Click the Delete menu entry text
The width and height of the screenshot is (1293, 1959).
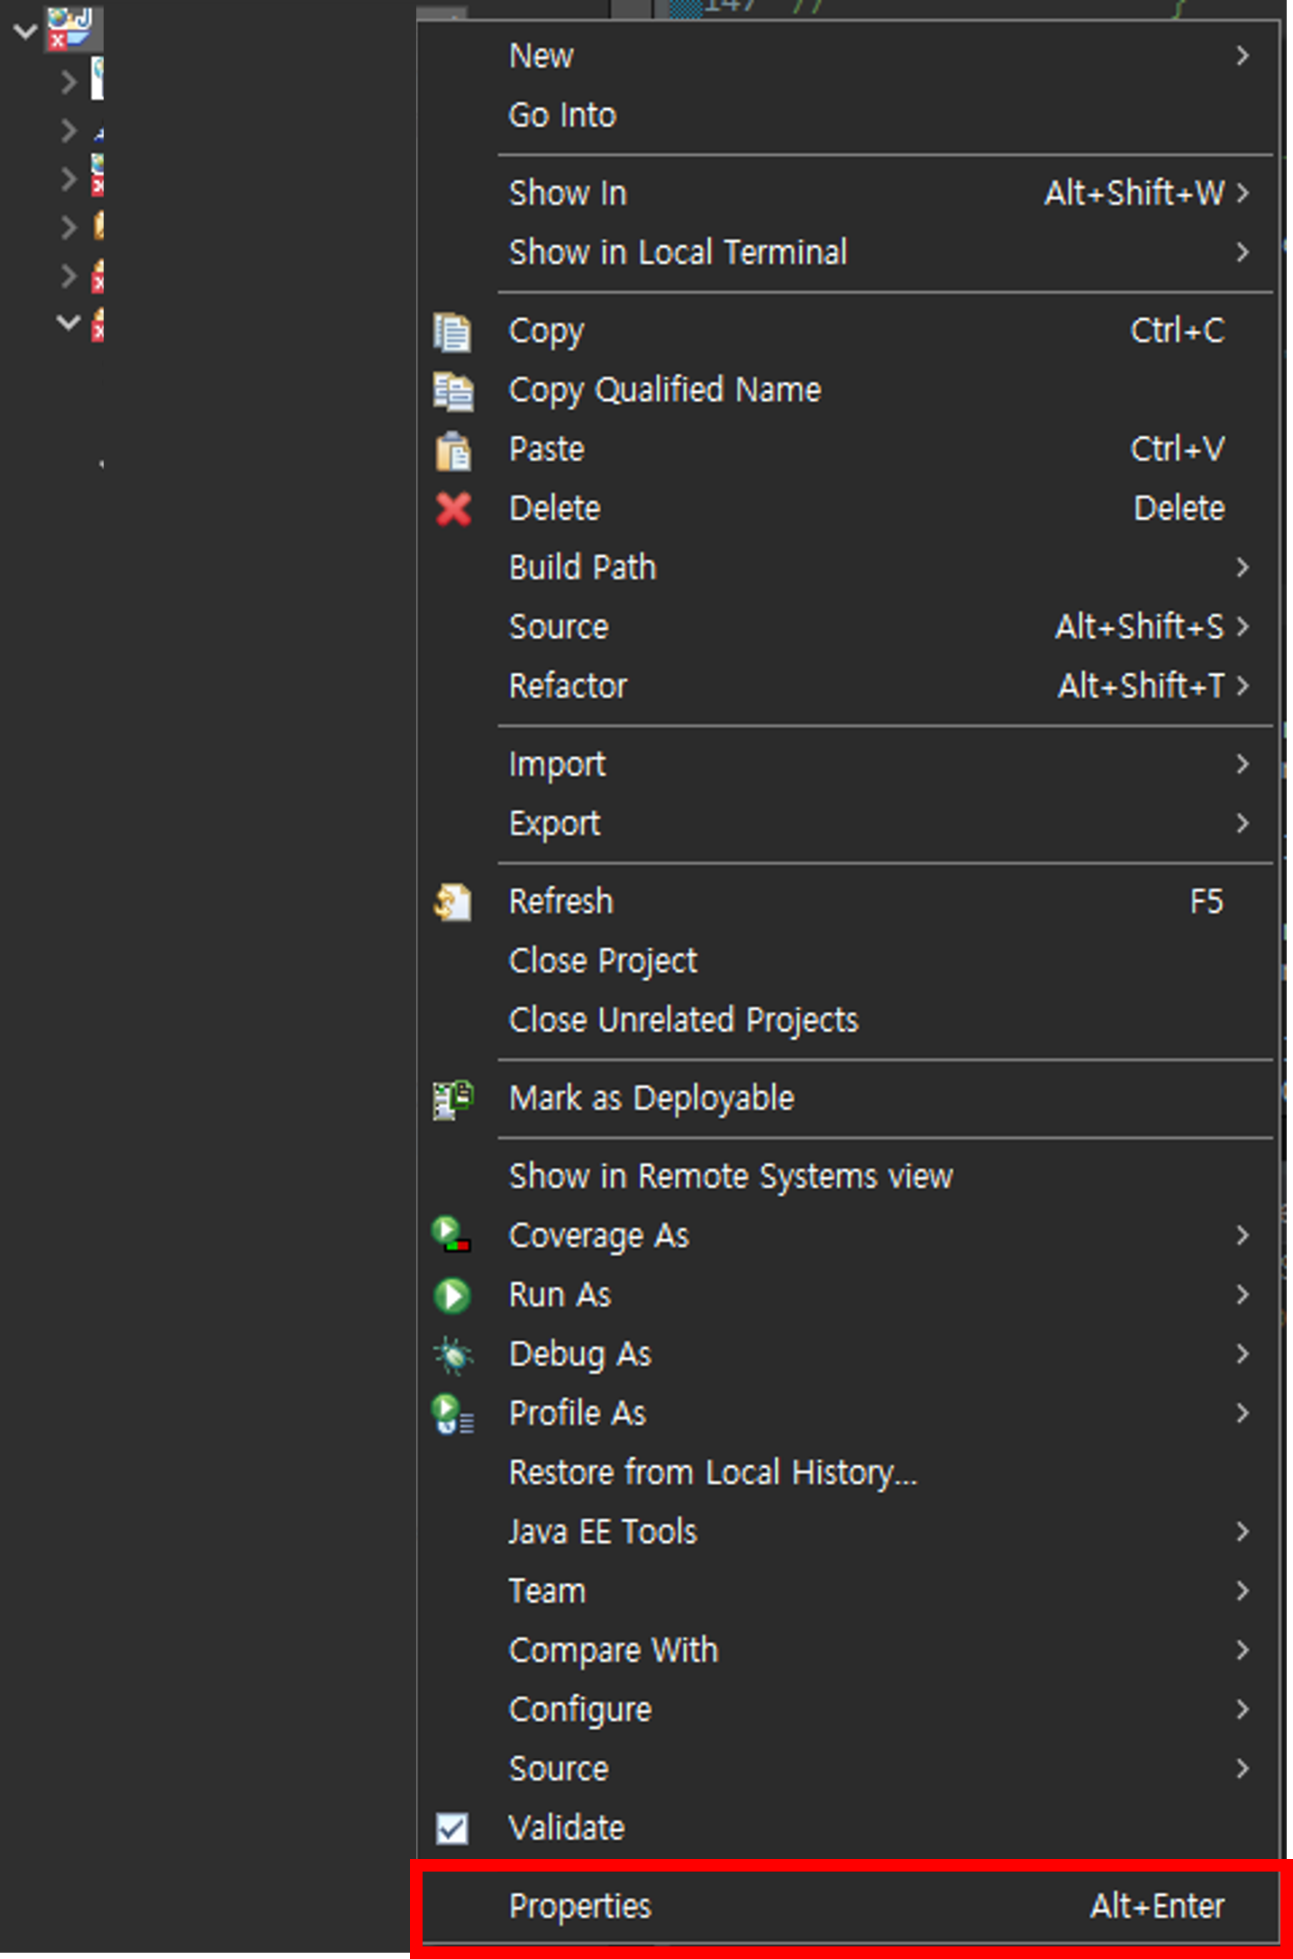pos(554,509)
